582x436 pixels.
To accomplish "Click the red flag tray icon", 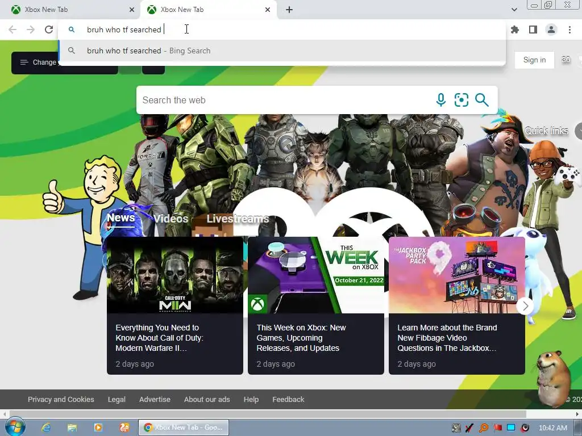I will [x=497, y=428].
